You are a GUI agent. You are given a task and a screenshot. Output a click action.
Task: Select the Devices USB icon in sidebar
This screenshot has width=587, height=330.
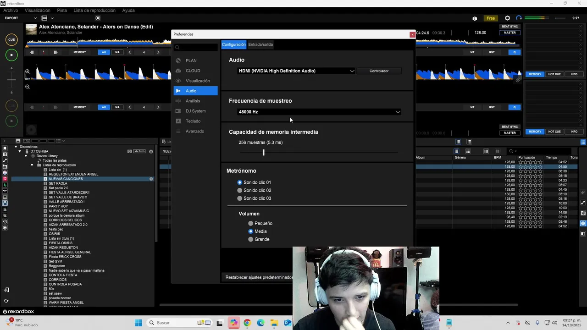[x=5, y=203]
